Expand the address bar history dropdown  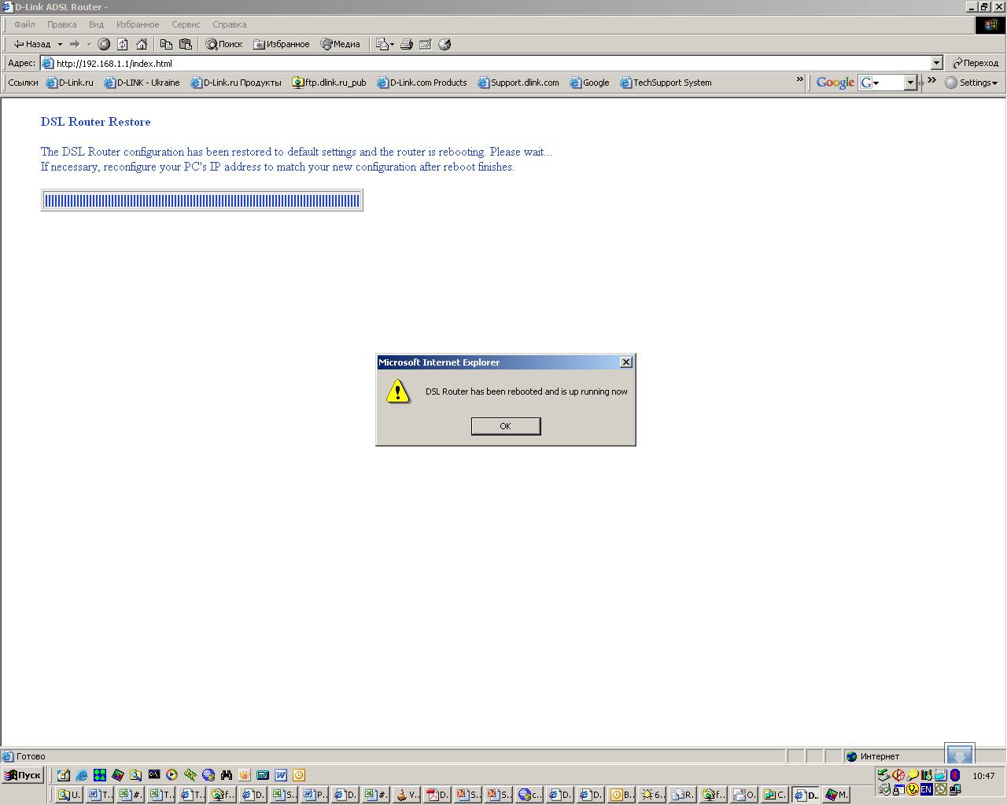(936, 63)
